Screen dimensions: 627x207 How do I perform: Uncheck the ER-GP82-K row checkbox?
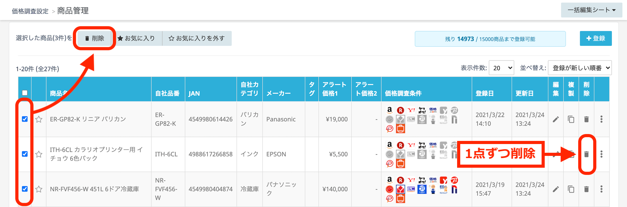click(x=25, y=119)
